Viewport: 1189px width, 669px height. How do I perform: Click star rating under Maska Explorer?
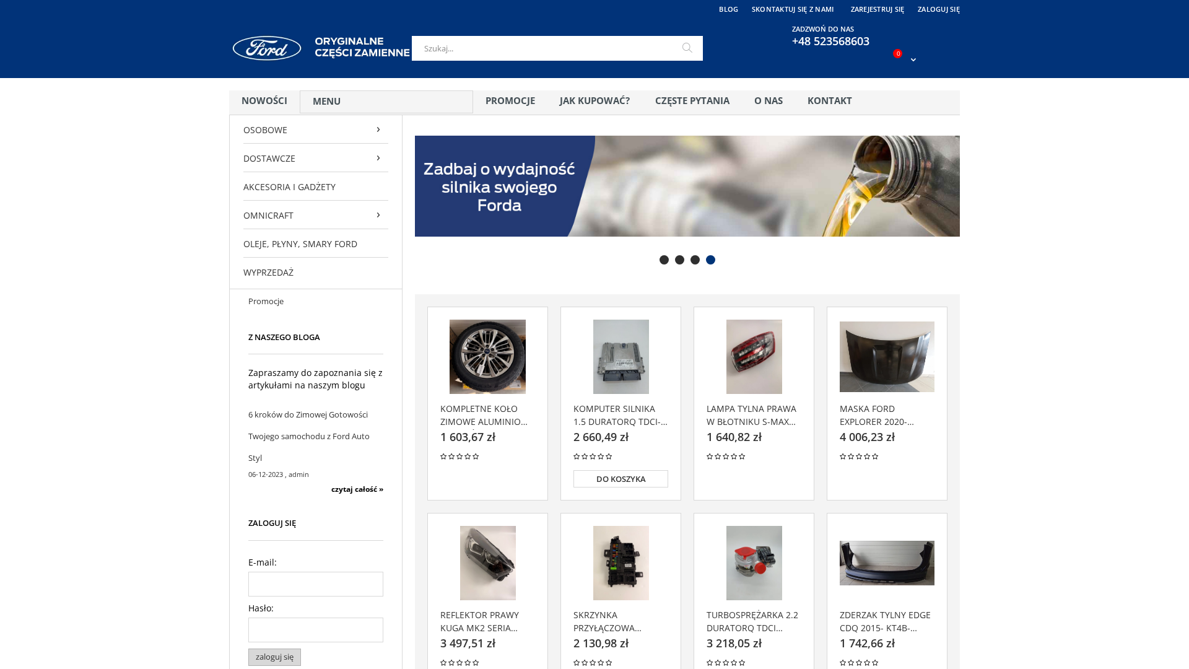[x=859, y=457]
